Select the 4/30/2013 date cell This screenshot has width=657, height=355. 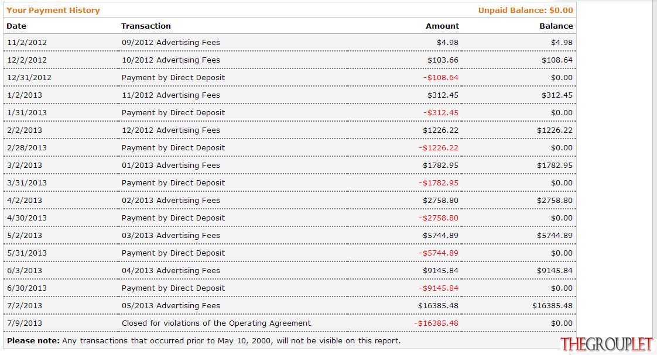click(27, 219)
